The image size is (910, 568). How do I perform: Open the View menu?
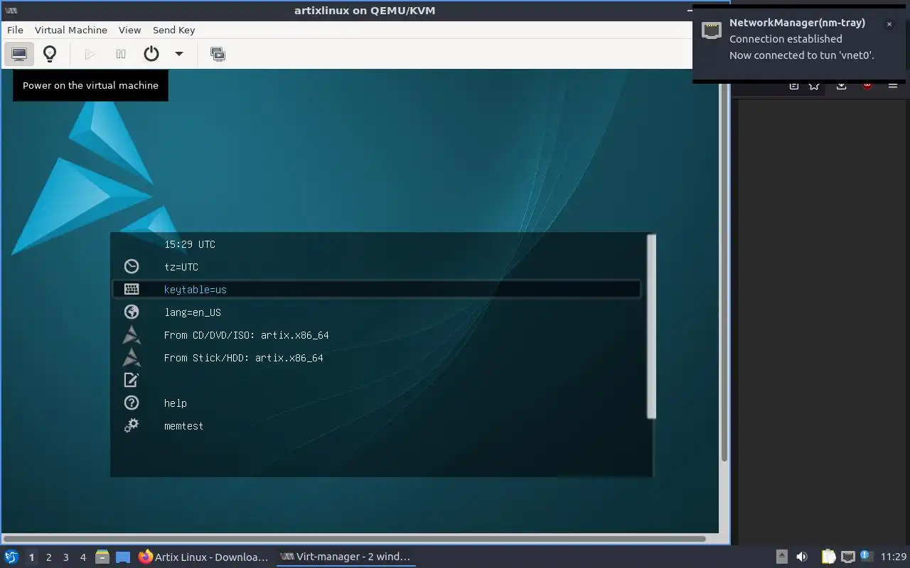[130, 30]
